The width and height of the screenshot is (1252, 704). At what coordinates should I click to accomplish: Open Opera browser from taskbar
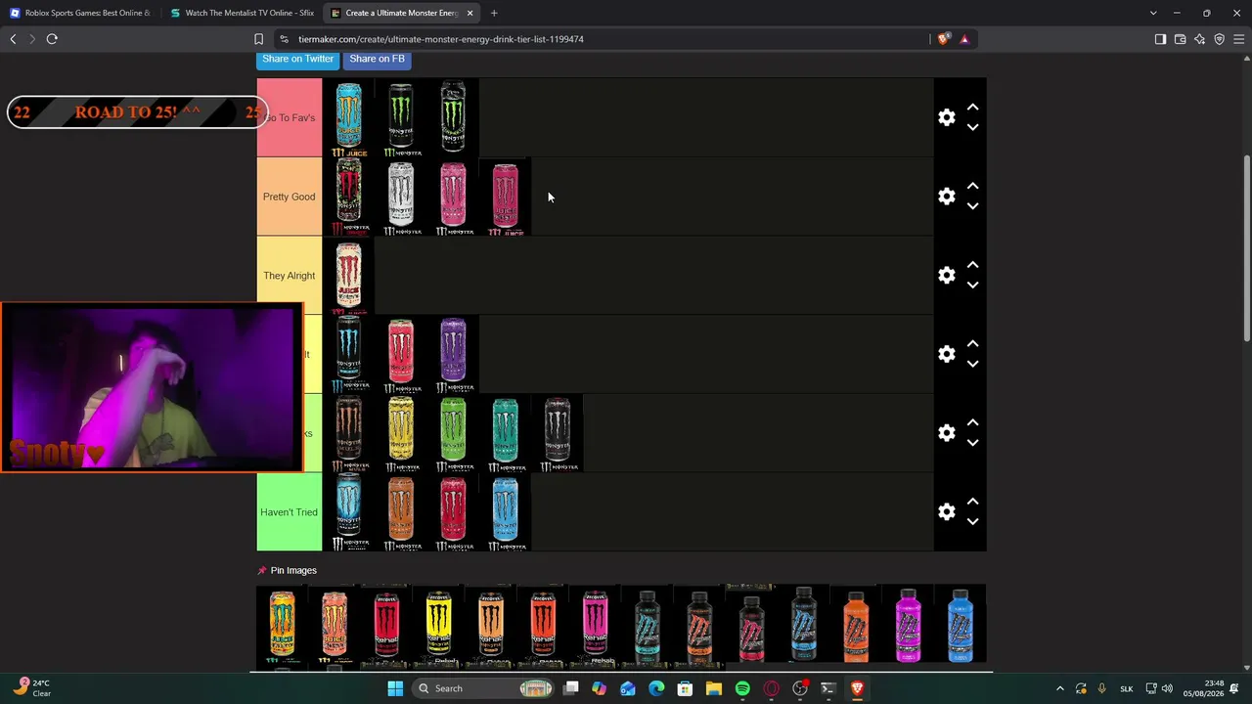771,688
